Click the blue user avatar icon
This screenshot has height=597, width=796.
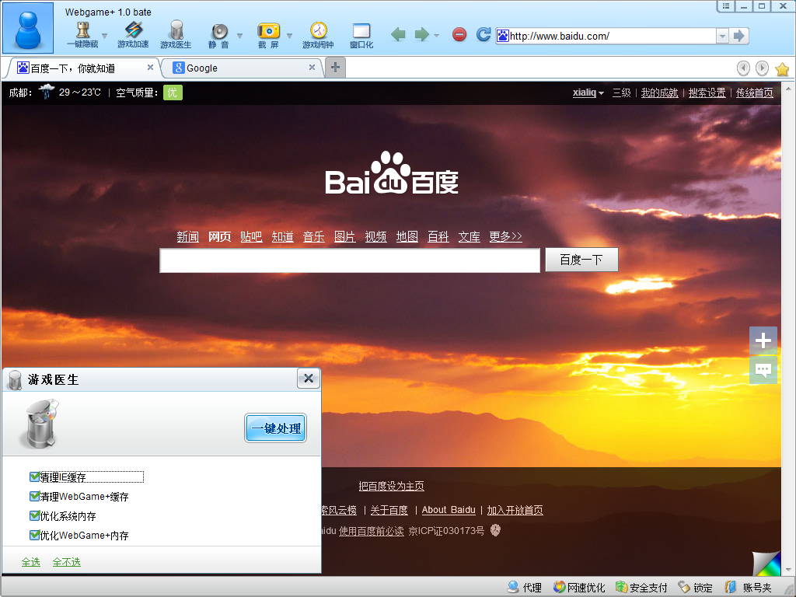28,29
